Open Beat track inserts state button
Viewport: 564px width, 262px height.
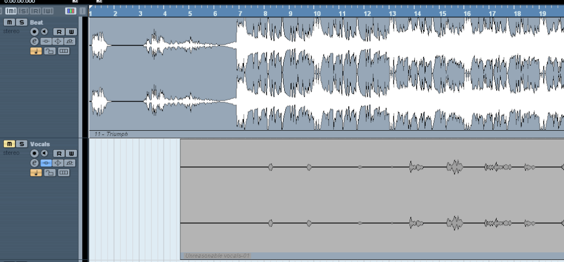pos(46,41)
